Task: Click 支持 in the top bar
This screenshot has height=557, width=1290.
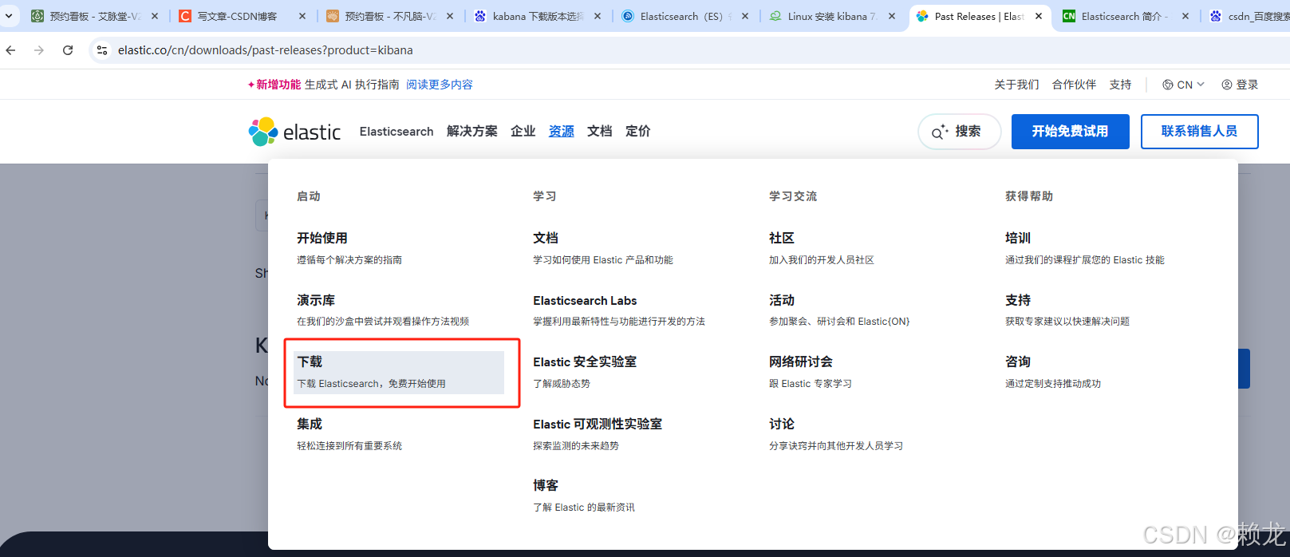Action: (x=1120, y=85)
